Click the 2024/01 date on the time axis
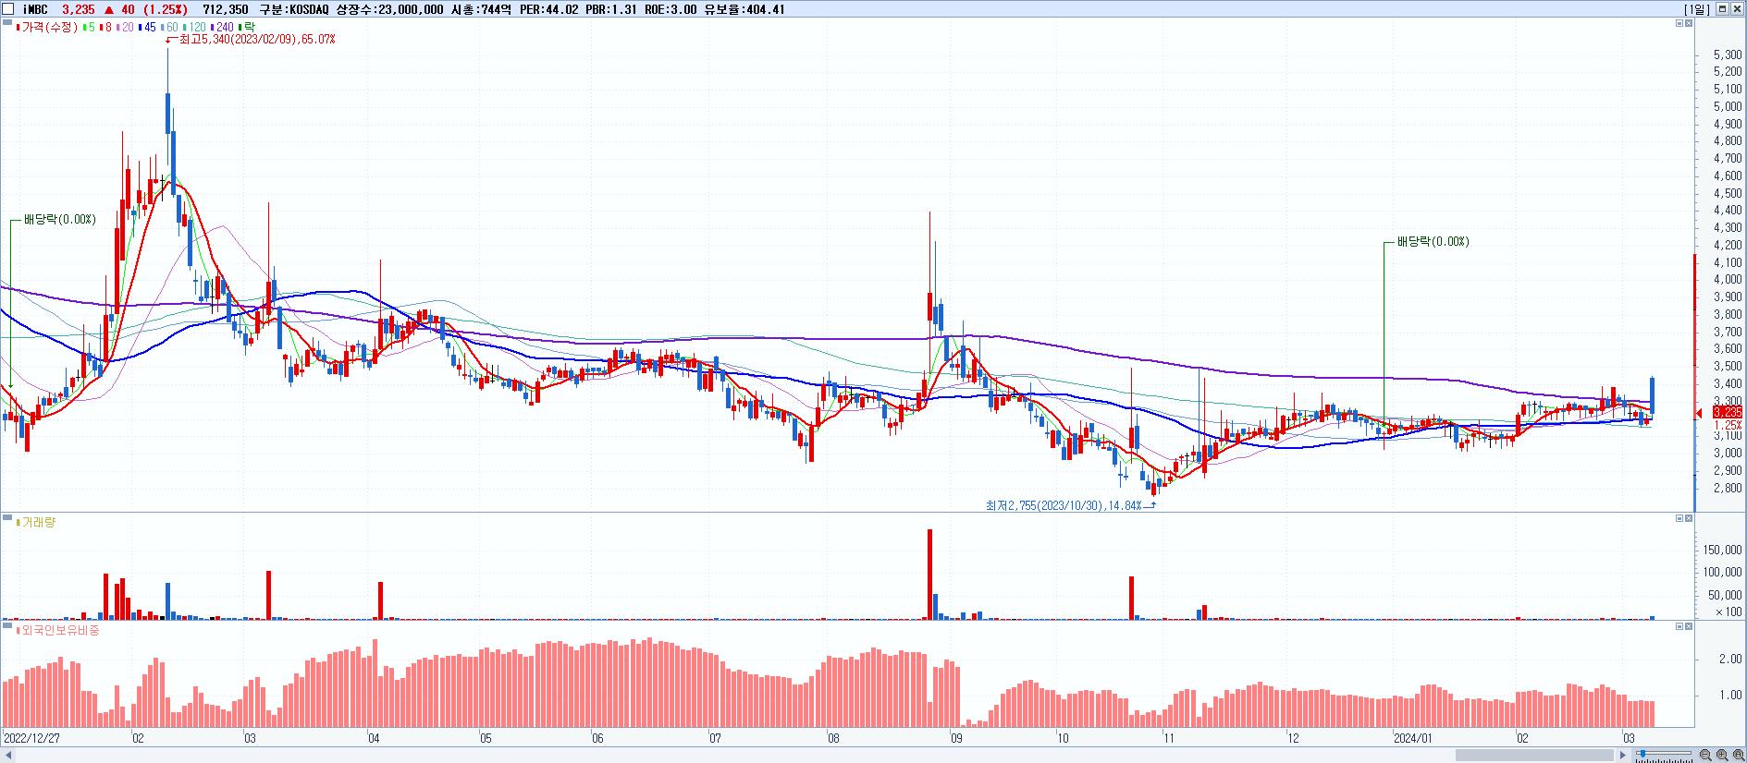Image resolution: width=1747 pixels, height=763 pixels. click(x=1412, y=739)
